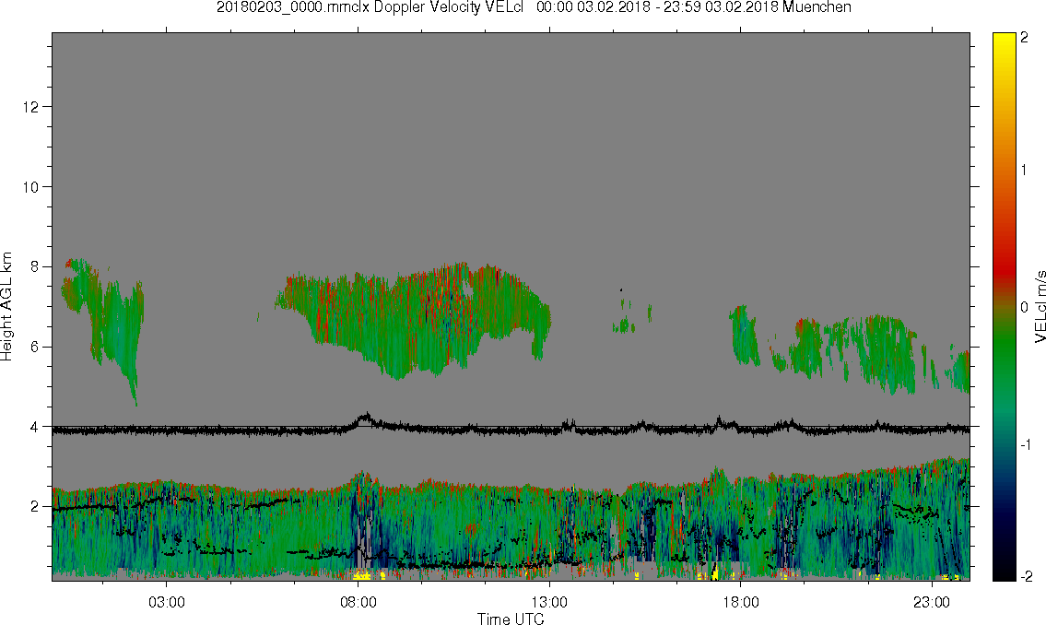Click the black line bump at 4 km near 08:00
Image resolution: width=1046 pixels, height=625 pixels.
[366, 420]
